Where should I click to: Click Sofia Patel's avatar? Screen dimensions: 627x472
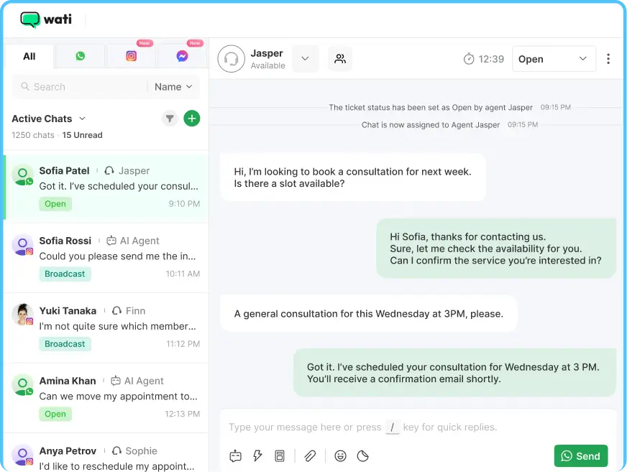(x=22, y=175)
